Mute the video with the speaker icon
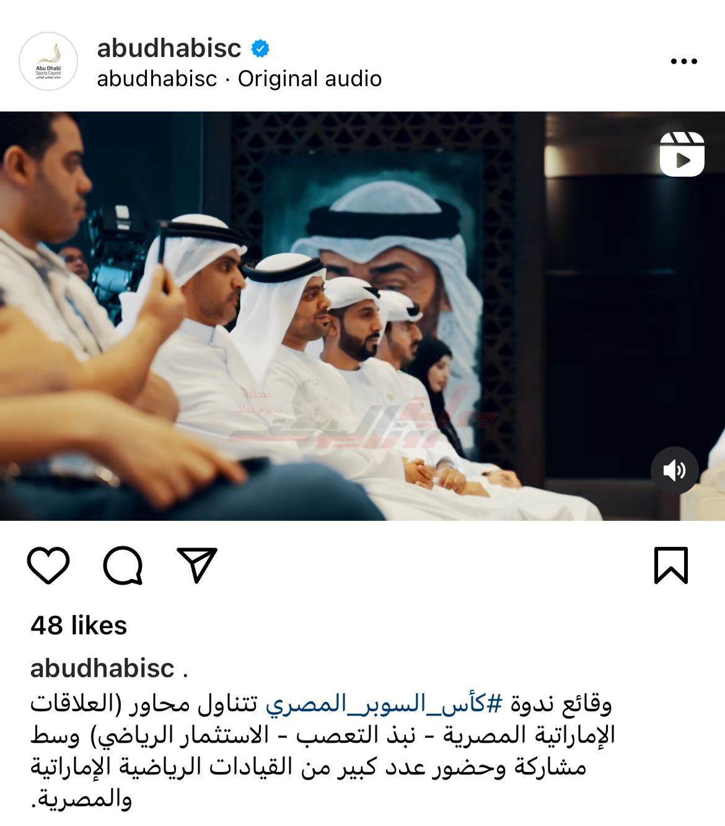 [x=675, y=471]
